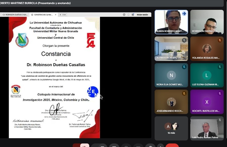The height and width of the screenshot is (147, 227).
Task: Close the CONSTANCIAS tab
Action: 56,15
